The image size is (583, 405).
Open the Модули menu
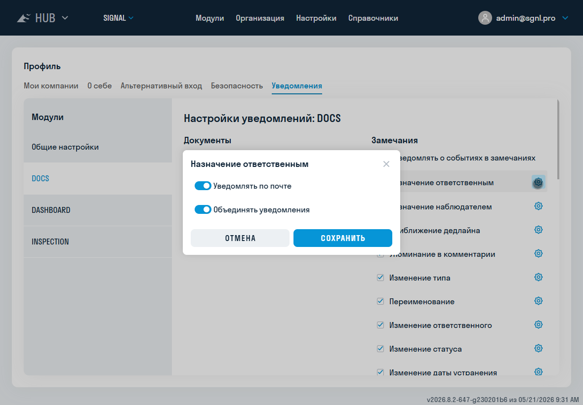tap(209, 18)
